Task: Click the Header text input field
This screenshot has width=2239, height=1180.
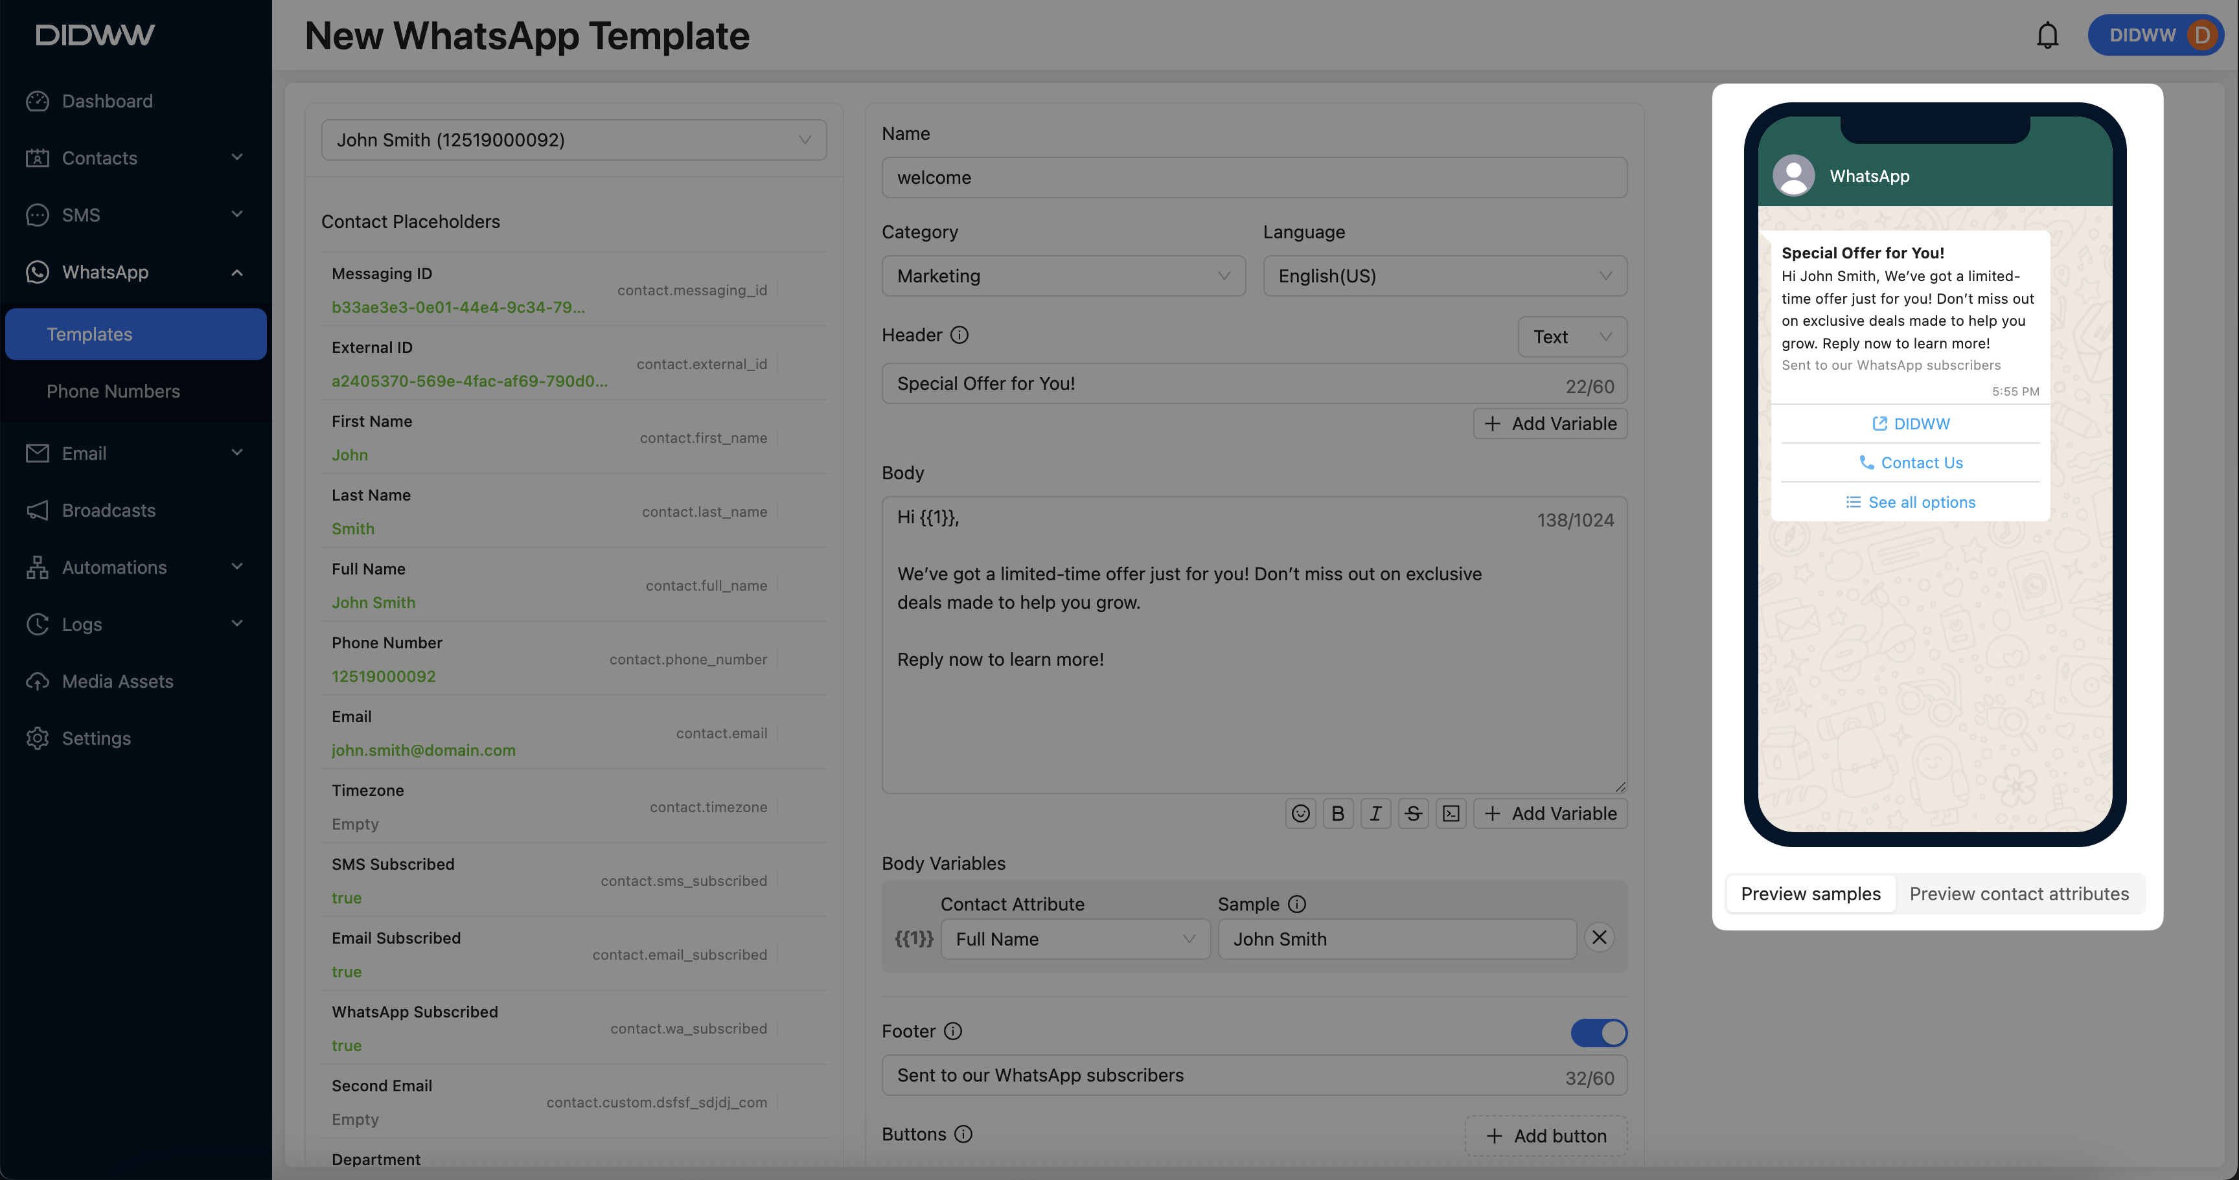Action: coord(1254,384)
